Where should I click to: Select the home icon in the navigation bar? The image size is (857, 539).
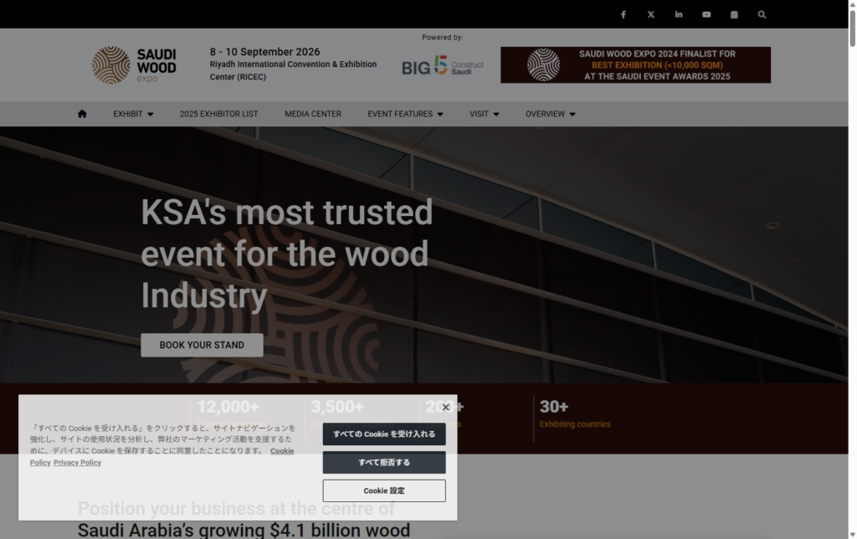[81, 113]
